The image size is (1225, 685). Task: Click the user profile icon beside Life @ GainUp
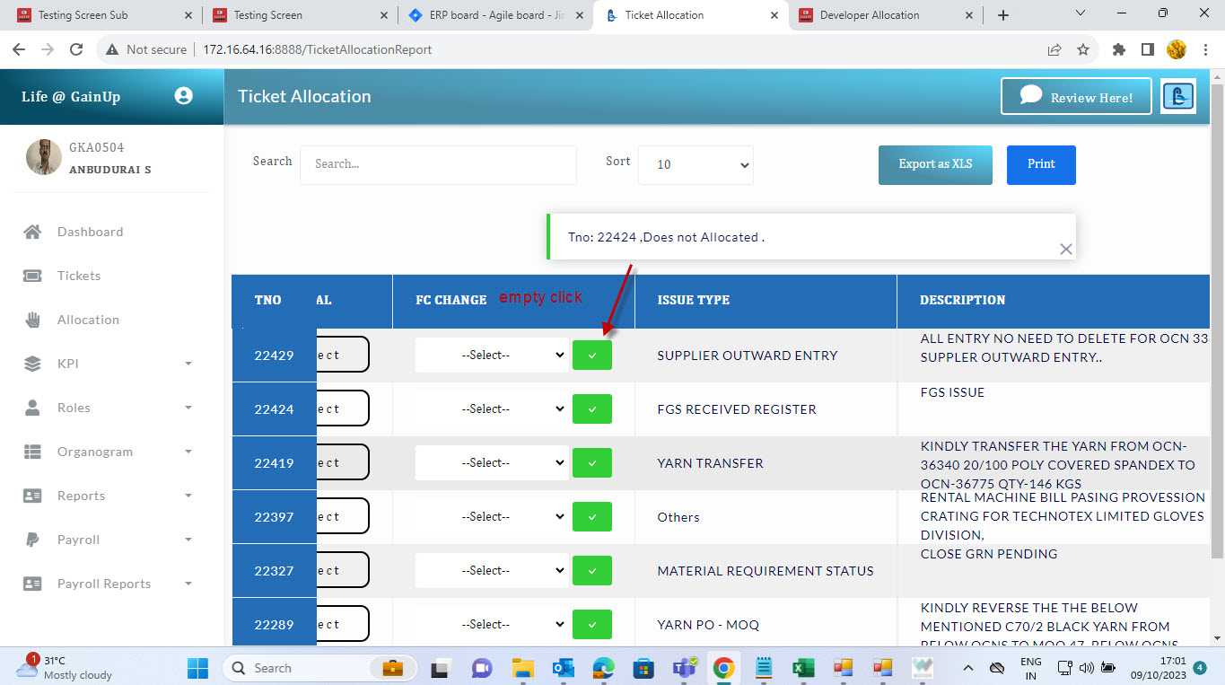click(x=184, y=96)
